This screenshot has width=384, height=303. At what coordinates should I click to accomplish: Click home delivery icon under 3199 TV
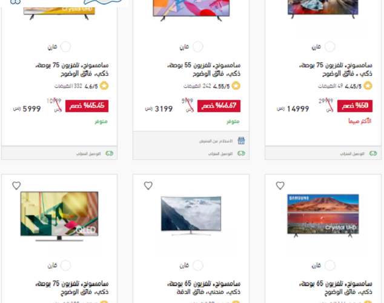click(x=241, y=153)
